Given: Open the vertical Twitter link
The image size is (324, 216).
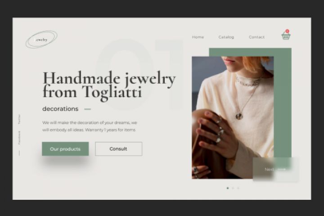Looking at the screenshot, I should (x=19, y=119).
